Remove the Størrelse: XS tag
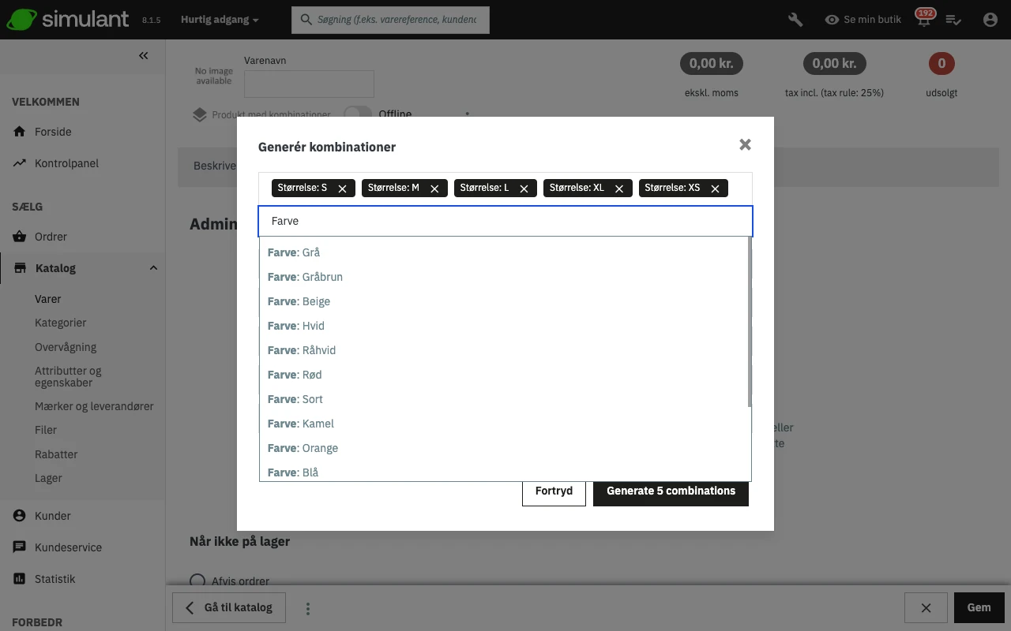Viewport: 1011px width, 631px height. point(715,189)
